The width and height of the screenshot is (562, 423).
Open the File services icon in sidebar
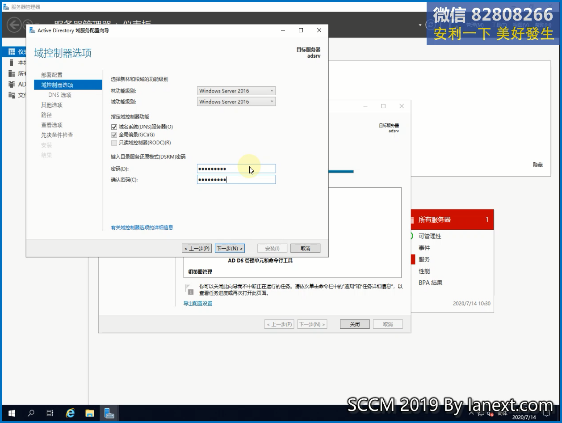tap(12, 95)
